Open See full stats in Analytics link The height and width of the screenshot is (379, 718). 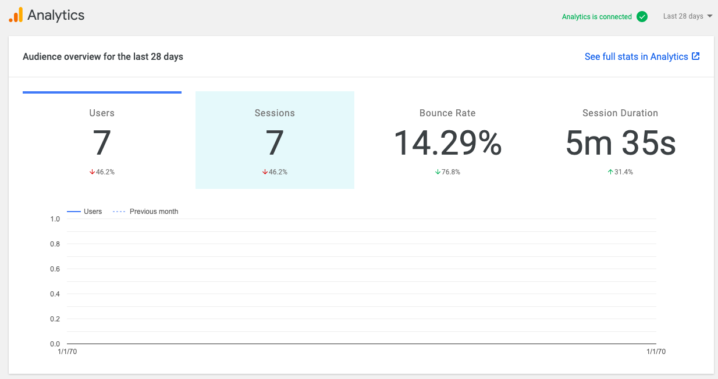click(642, 56)
